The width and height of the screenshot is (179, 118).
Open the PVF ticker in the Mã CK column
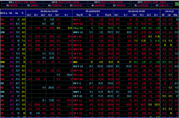coord(2,83)
